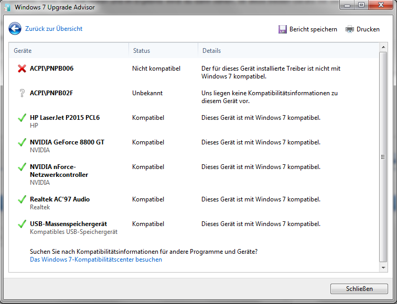Select Realtek AC'97 Audio entry
The image size is (397, 304).
click(x=60, y=199)
